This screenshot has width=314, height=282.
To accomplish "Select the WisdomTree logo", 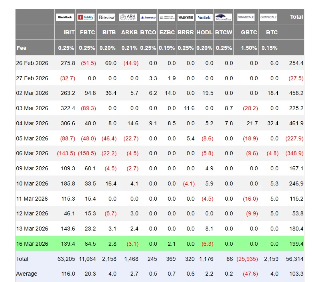I will pyautogui.click(x=223, y=17).
